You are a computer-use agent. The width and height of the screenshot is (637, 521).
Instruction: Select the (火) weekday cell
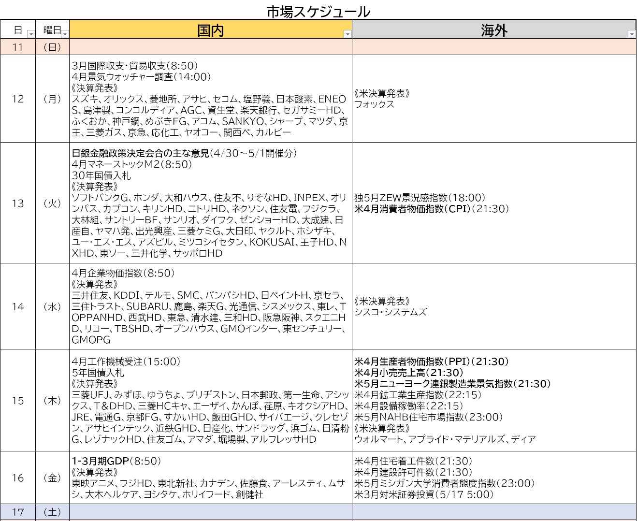tap(52, 203)
